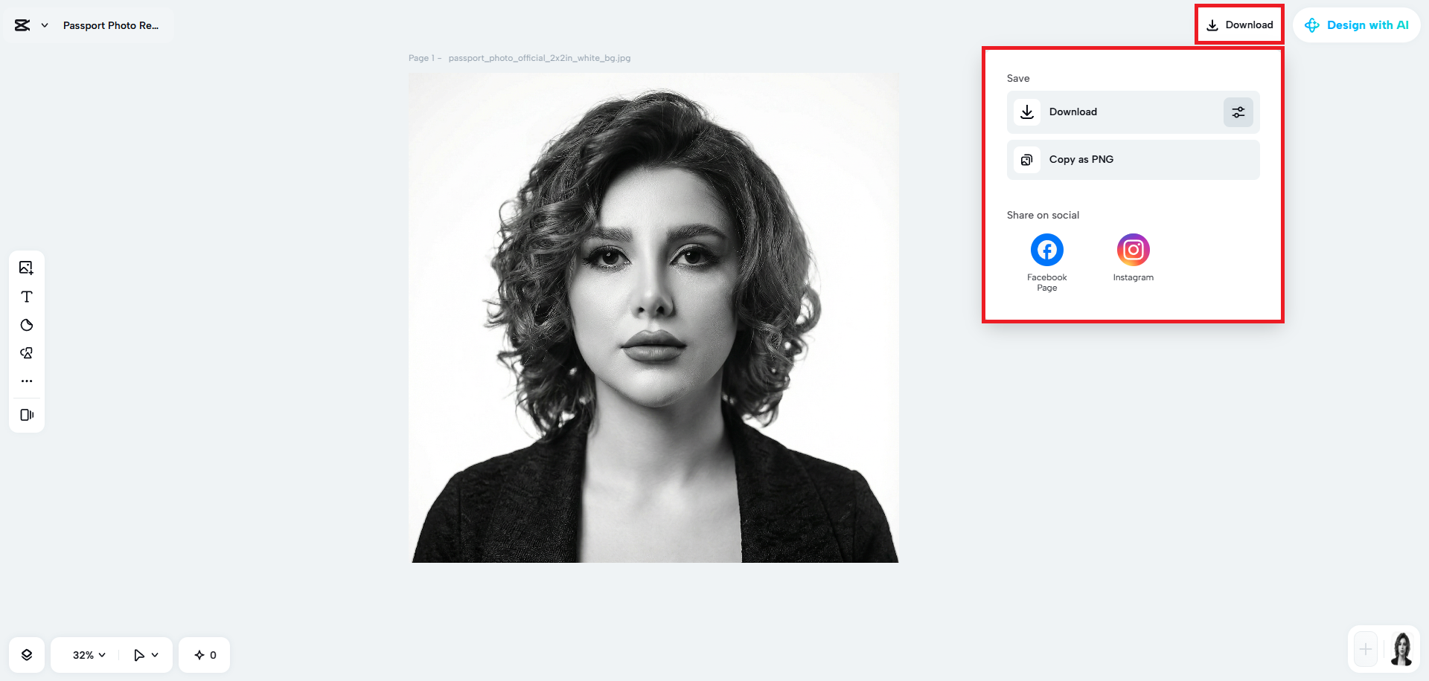The height and width of the screenshot is (681, 1429).
Task: Open Design with AI
Action: [x=1357, y=25]
